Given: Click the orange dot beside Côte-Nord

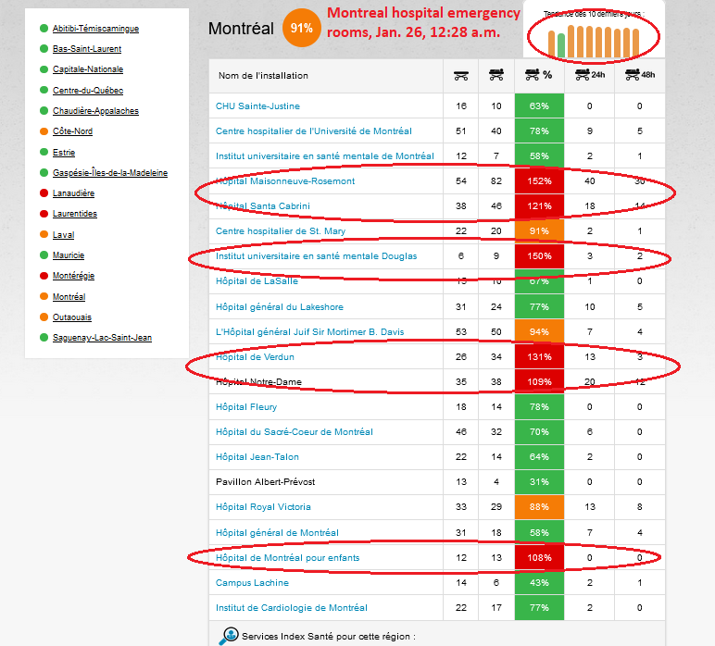Looking at the screenshot, I should [44, 131].
